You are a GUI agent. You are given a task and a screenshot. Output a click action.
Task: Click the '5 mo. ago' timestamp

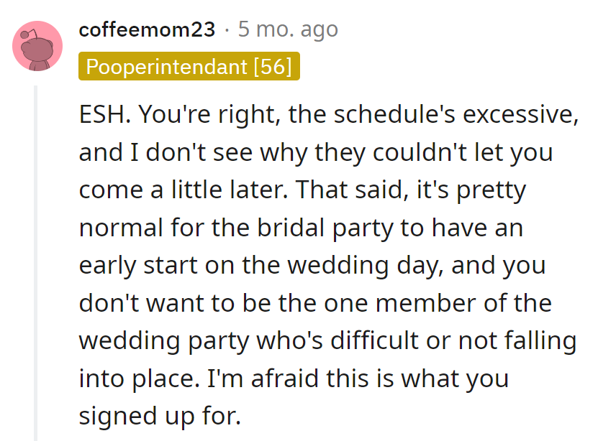coord(288,30)
